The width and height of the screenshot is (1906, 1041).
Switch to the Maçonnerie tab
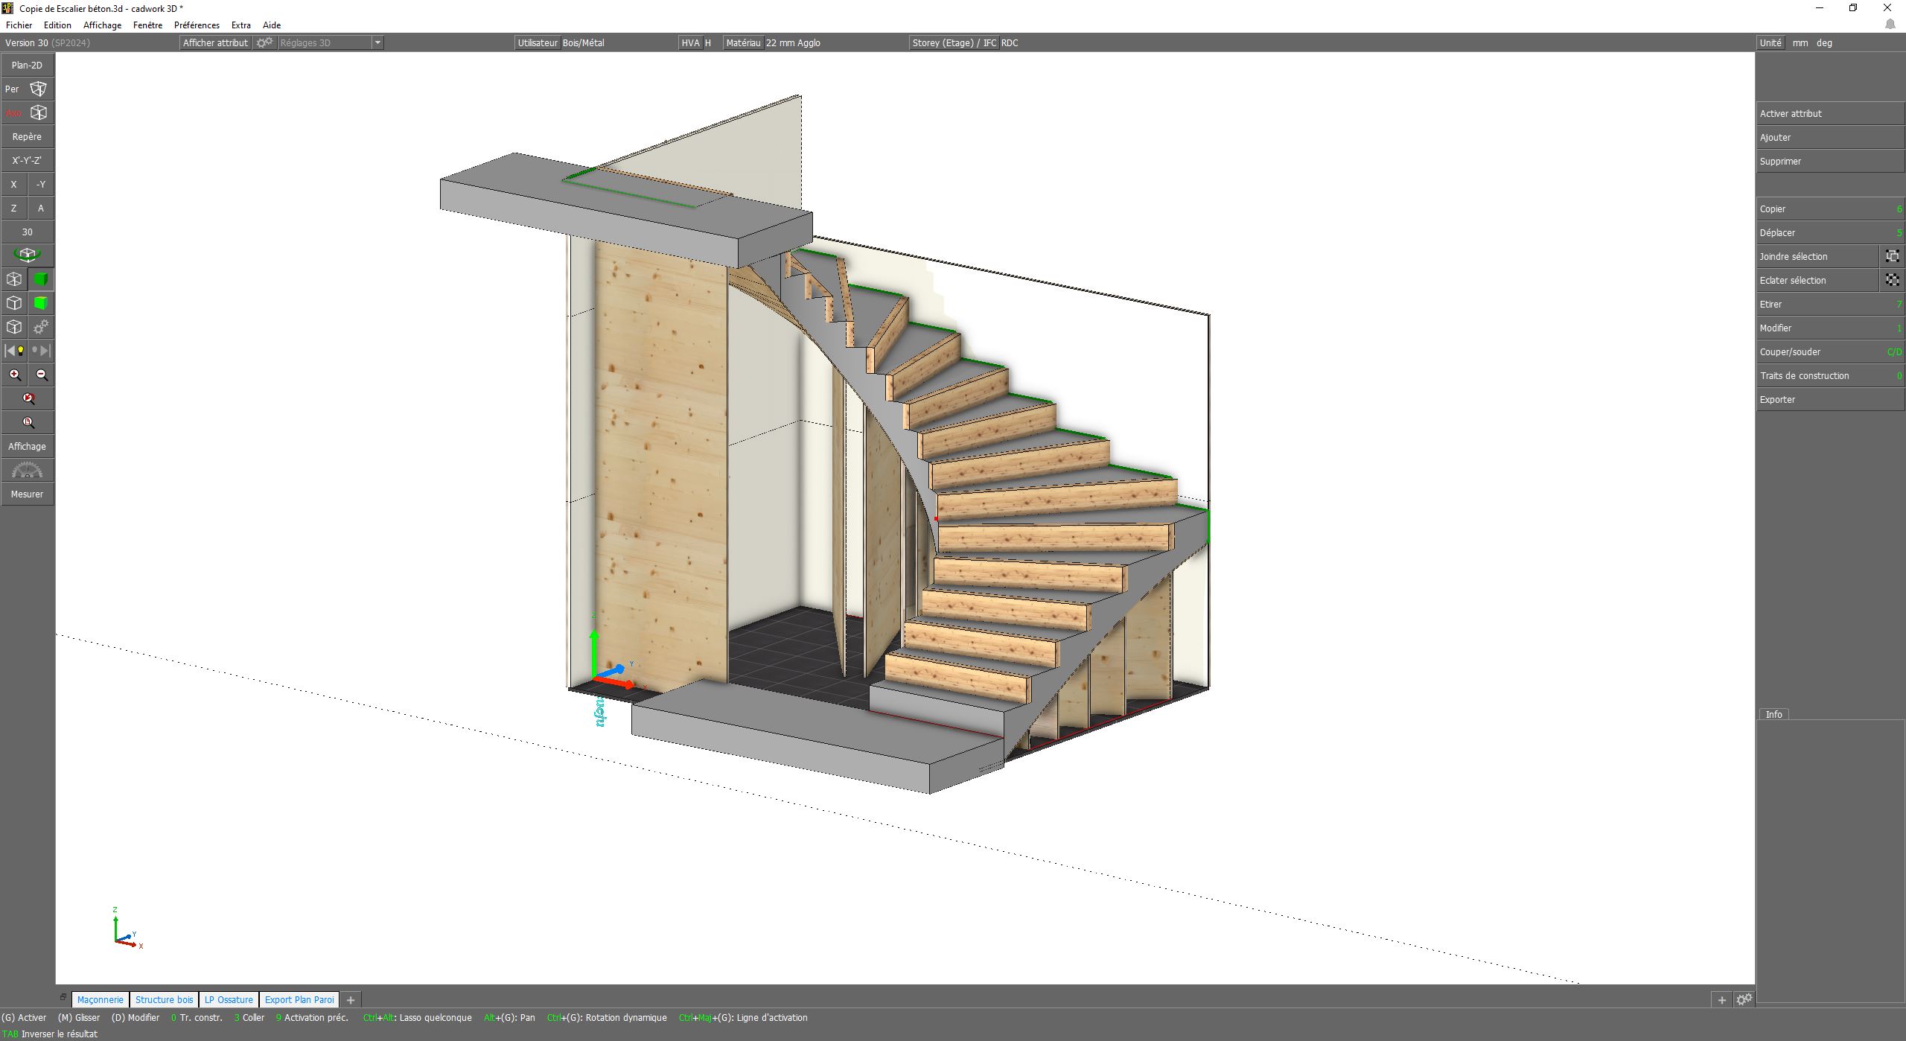(101, 1000)
